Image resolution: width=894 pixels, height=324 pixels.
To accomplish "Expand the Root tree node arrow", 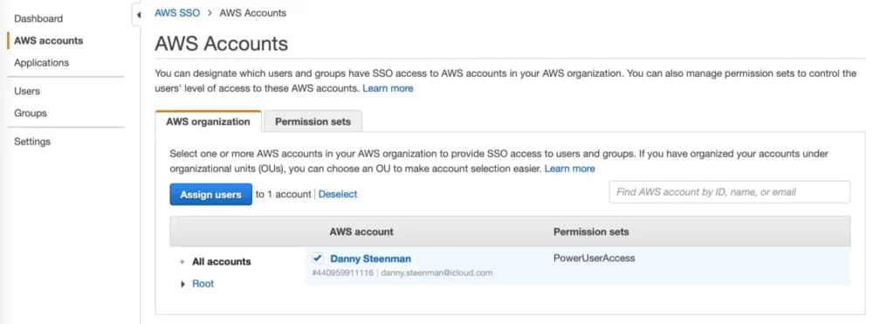I will coord(183,284).
